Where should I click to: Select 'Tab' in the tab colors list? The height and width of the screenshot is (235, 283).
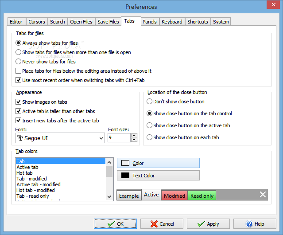coord(61,161)
